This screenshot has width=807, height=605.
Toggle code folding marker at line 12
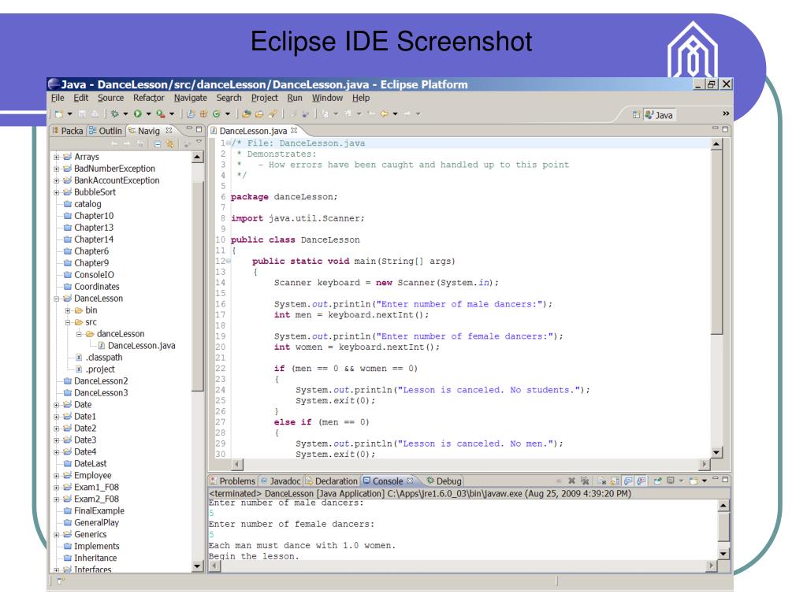pyautogui.click(x=229, y=262)
